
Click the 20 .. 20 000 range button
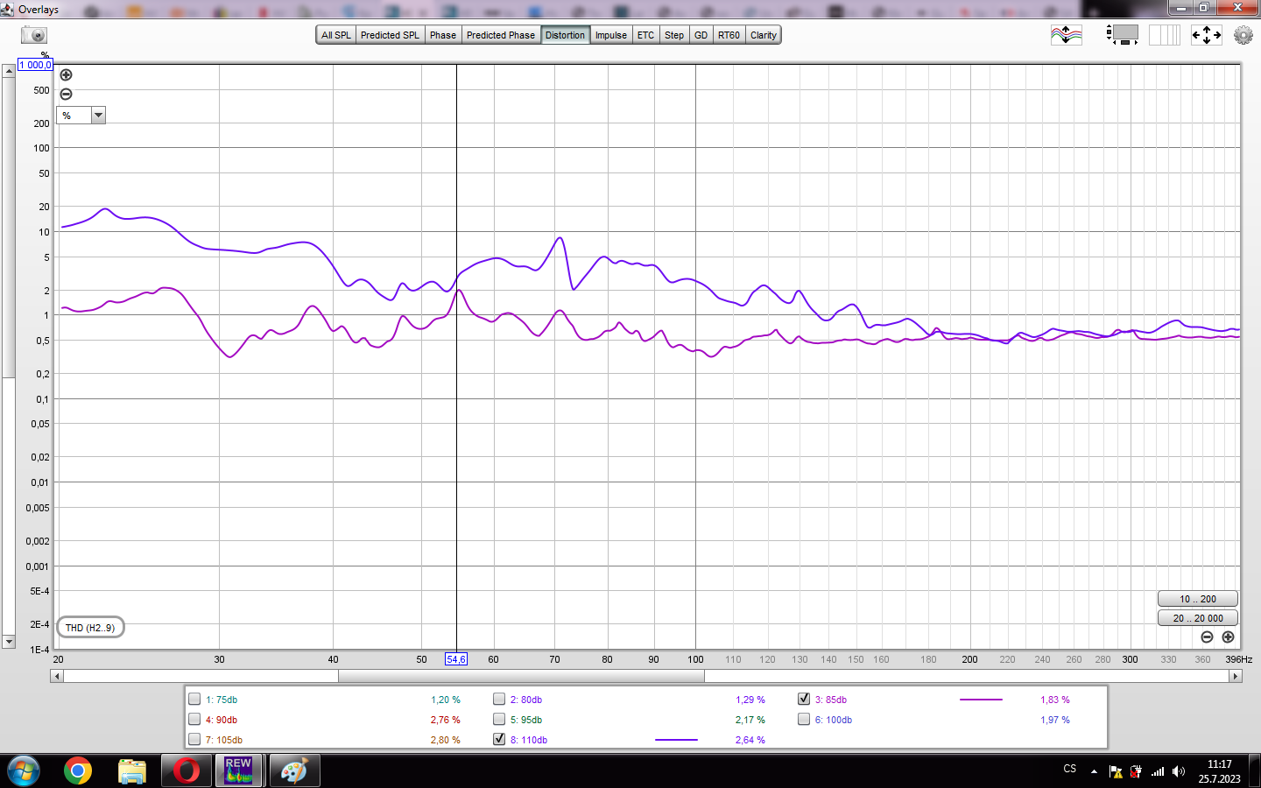(x=1197, y=618)
